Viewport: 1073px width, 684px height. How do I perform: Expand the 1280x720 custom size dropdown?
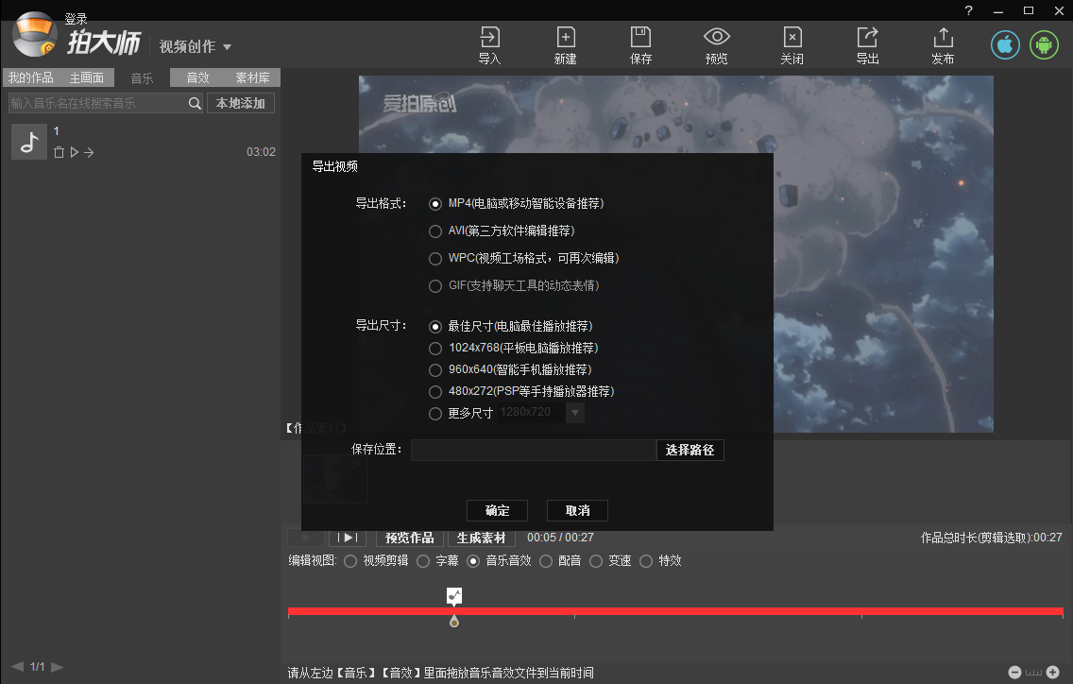click(574, 413)
